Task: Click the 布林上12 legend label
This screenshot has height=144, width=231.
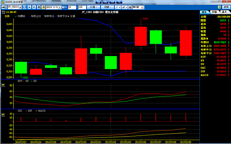Action: pos(36,16)
